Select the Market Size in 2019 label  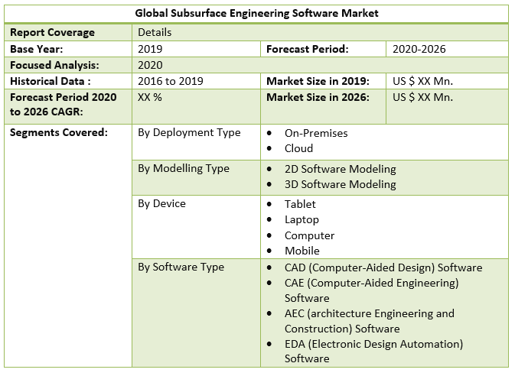[318, 81]
